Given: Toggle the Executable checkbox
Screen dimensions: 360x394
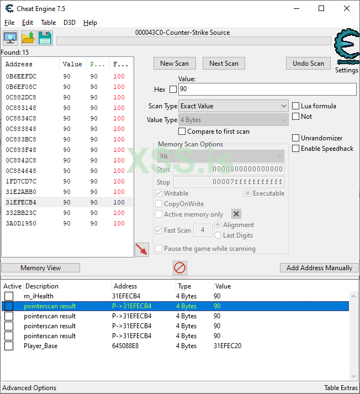Looking at the screenshot, I should coord(247,193).
